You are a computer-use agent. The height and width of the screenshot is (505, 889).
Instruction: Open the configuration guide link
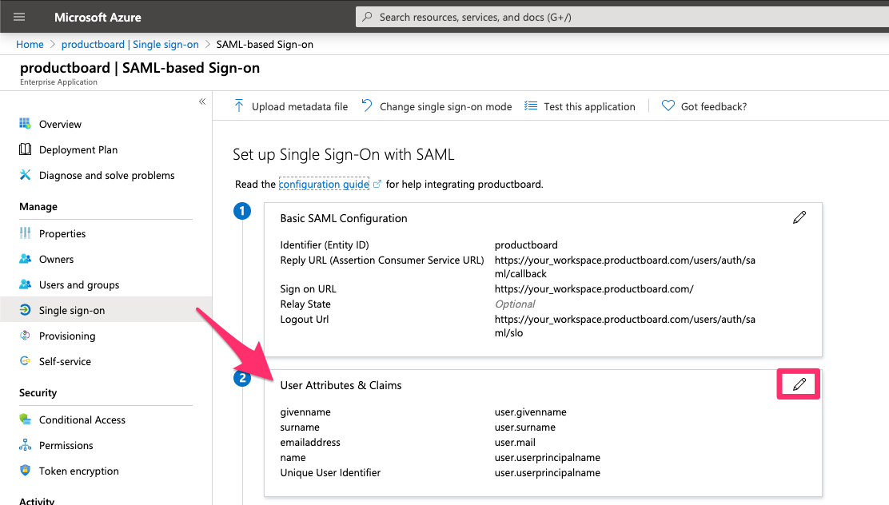324,184
